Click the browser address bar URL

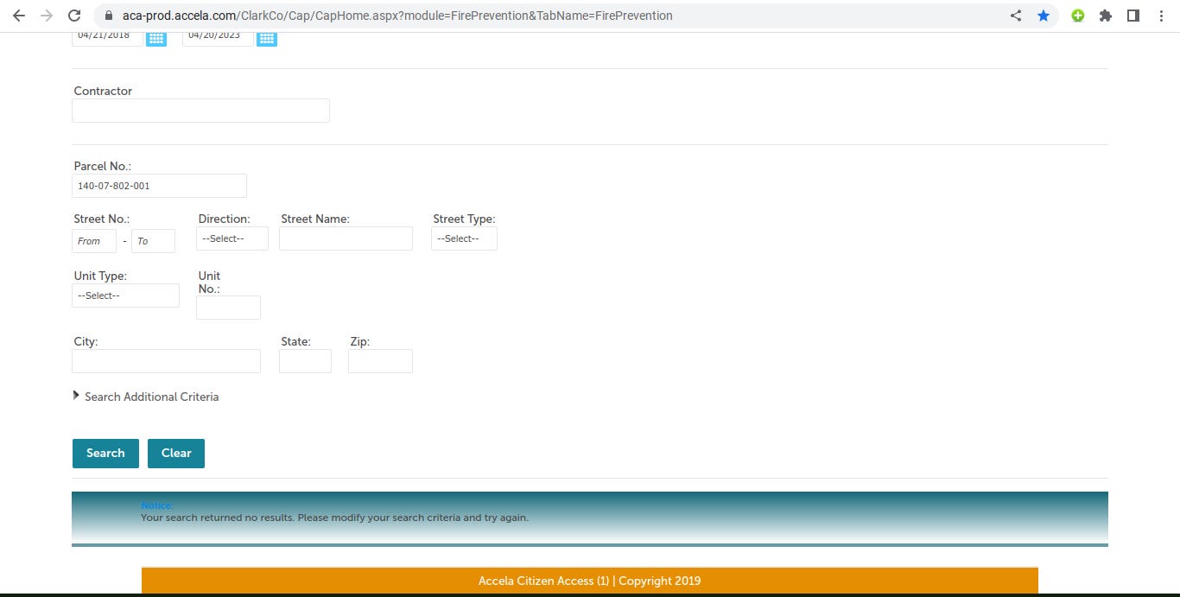pos(397,16)
